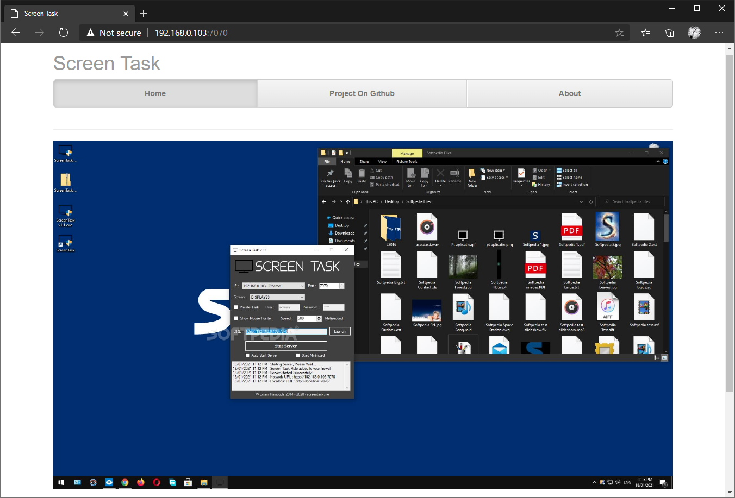Add this page to favorites via star
Image resolution: width=735 pixels, height=498 pixels.
(x=619, y=33)
